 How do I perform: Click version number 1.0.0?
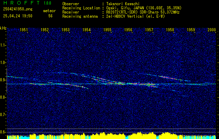pos(47,3)
